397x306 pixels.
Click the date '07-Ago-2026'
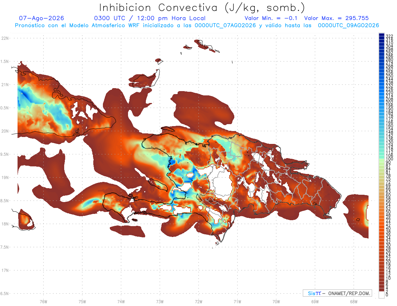click(x=41, y=18)
